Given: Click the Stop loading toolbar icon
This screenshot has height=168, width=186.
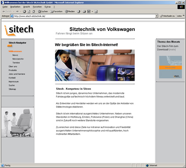Looking at the screenshot, I should pos(24,12).
